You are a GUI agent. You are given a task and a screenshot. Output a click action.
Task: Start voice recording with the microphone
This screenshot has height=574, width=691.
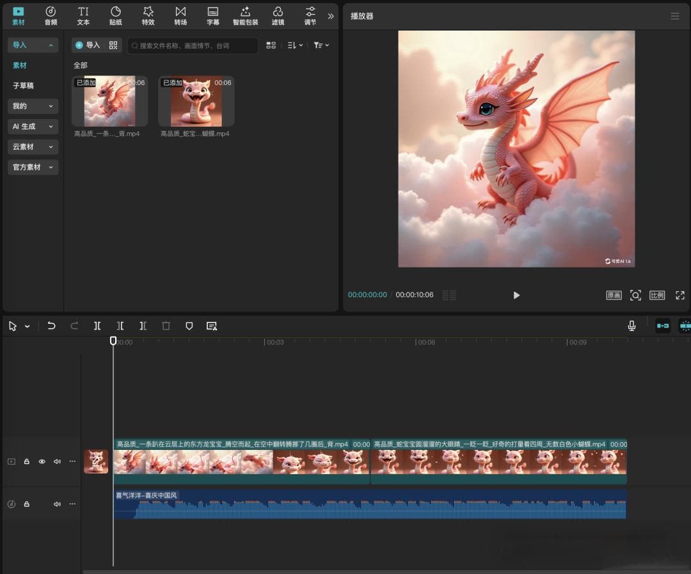(631, 326)
